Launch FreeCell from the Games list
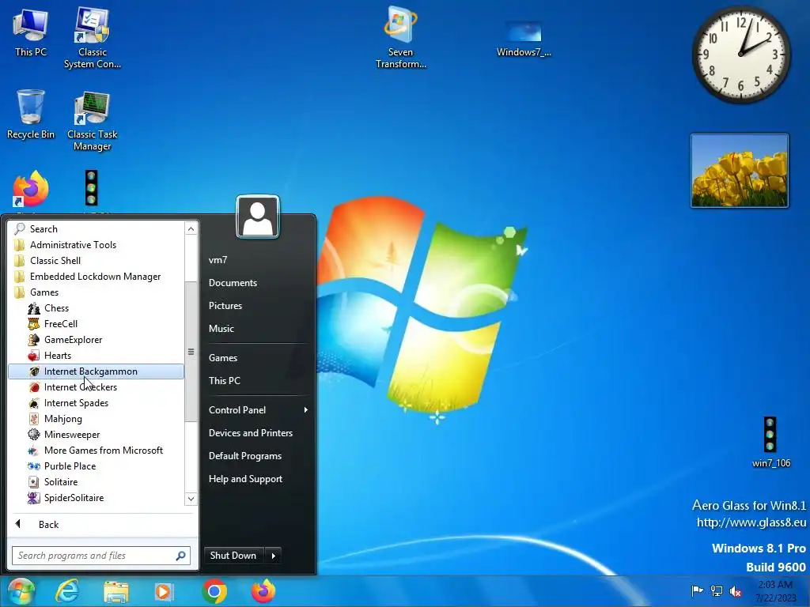Viewport: 810px width, 607px height. point(96,324)
